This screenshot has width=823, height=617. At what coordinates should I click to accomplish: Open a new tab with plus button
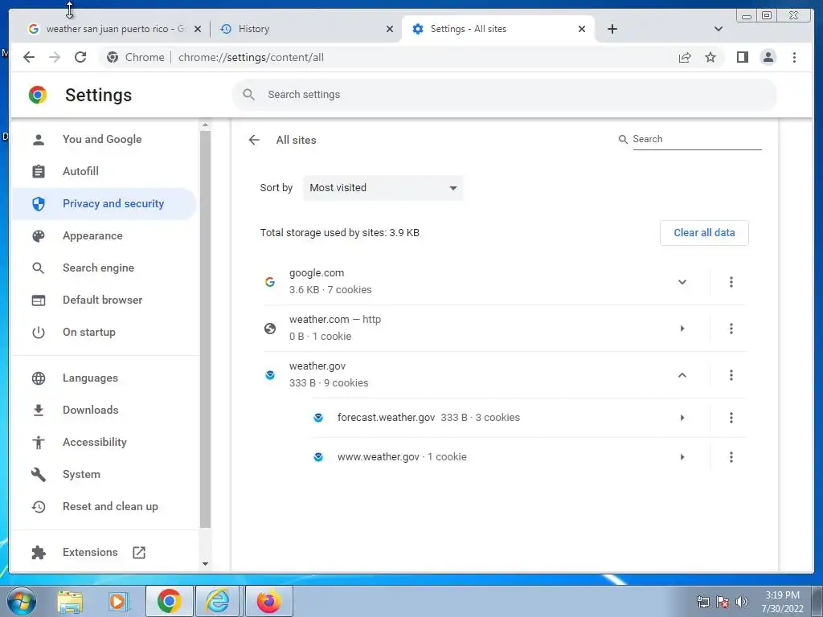[x=612, y=29]
